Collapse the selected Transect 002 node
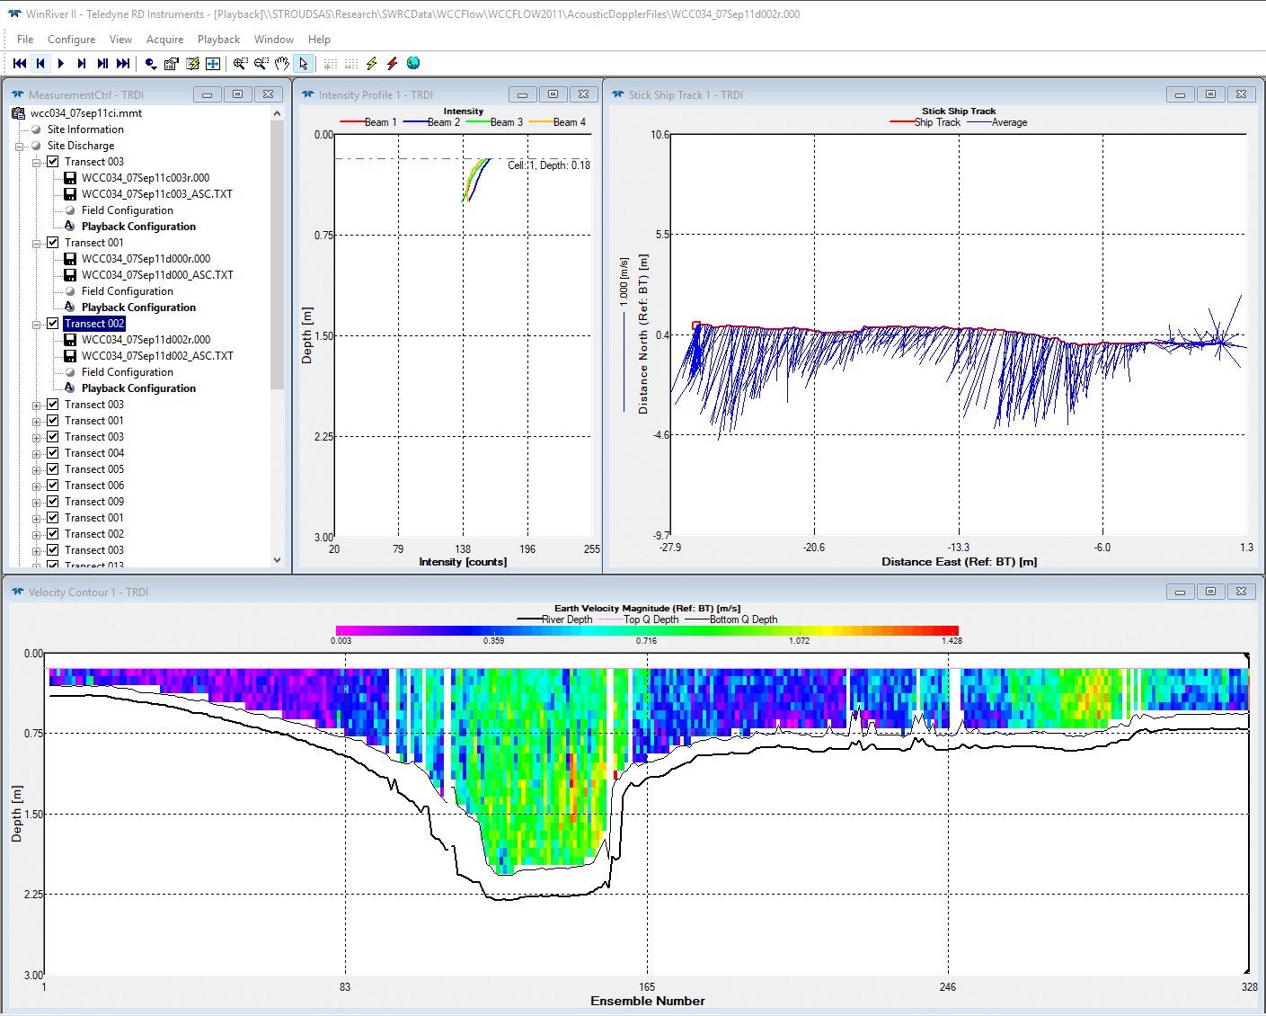 (x=37, y=324)
